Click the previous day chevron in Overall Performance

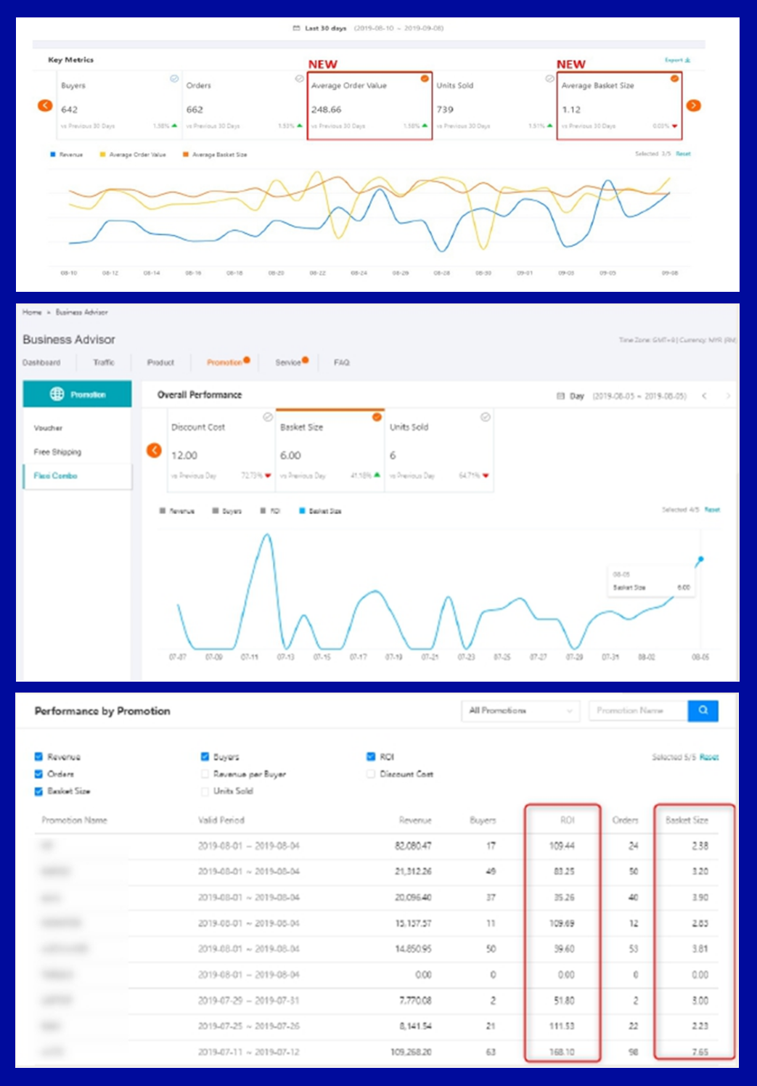tap(704, 396)
